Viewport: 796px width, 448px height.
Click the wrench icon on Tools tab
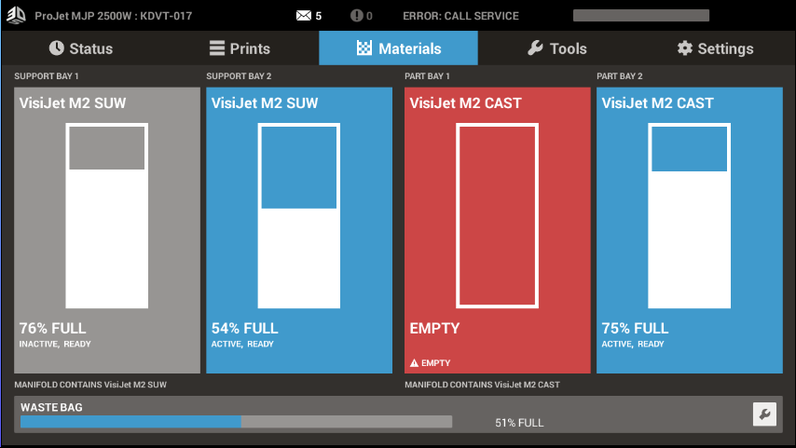pyautogui.click(x=535, y=48)
